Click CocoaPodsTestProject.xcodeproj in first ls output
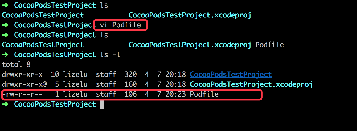The width and height of the screenshot is (357, 131). pyautogui.click(x=190, y=15)
